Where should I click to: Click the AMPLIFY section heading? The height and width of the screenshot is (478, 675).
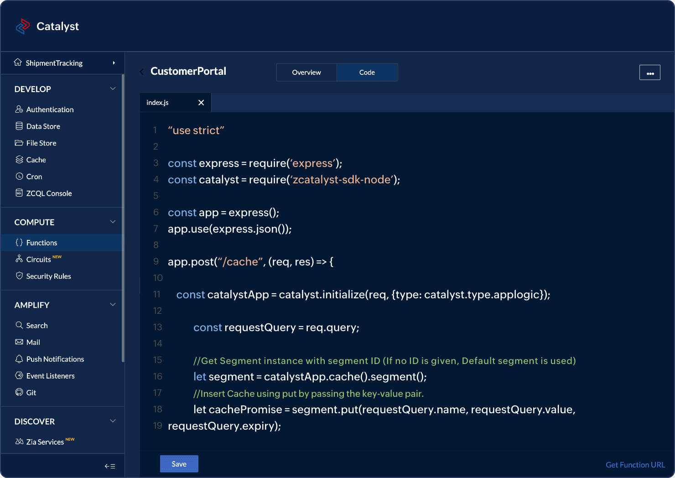[32, 305]
